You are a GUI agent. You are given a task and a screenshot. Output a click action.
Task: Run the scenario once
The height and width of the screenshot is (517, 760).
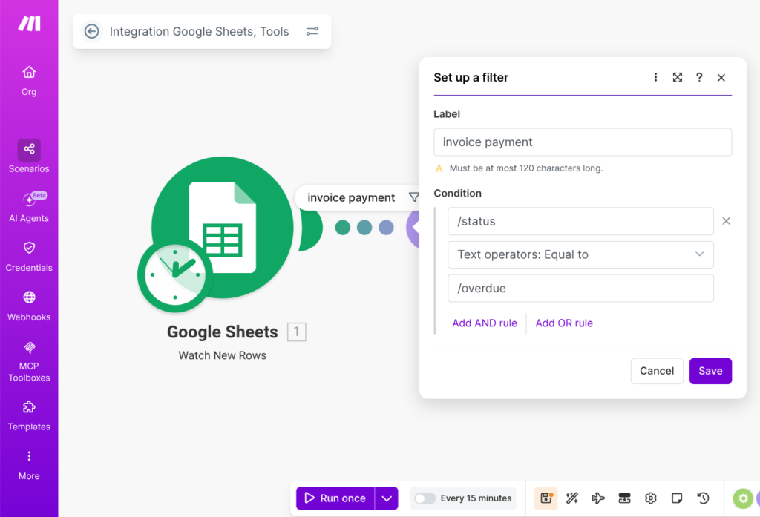point(335,498)
